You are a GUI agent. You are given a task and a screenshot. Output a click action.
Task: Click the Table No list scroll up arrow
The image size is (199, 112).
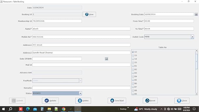(x=197, y=50)
